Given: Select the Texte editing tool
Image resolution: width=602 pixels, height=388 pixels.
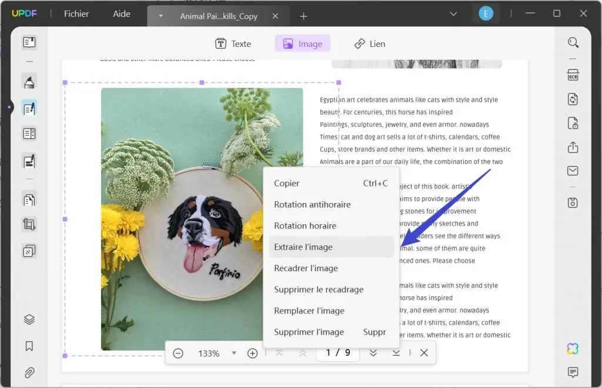Looking at the screenshot, I should [x=233, y=43].
